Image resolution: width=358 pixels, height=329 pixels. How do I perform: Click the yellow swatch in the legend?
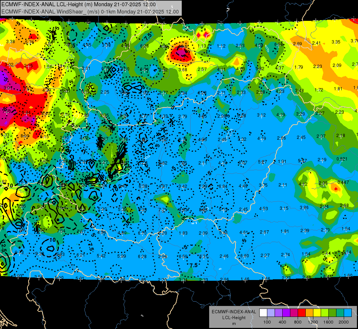[317, 313]
